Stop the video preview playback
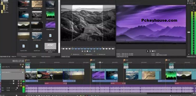Viewport: 196px width, 96px height. point(153,51)
